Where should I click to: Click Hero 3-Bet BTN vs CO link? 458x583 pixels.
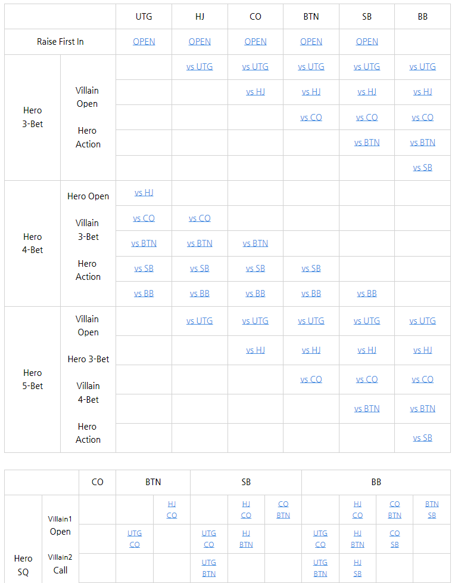pos(311,118)
